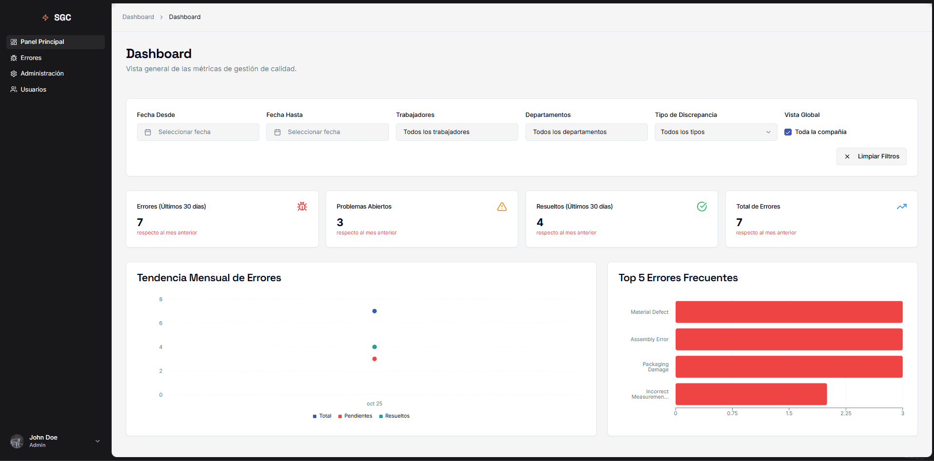Click the SGC lightning bolt logo icon
934x461 pixels.
click(45, 18)
